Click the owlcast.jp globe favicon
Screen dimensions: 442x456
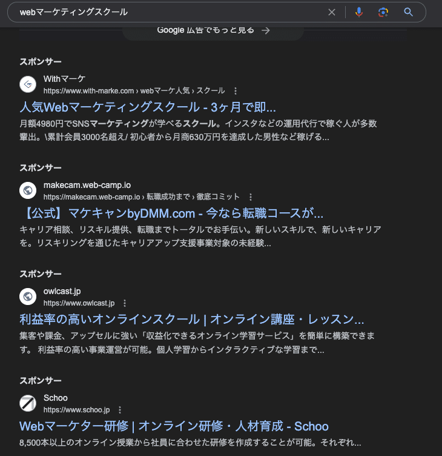pyautogui.click(x=28, y=297)
